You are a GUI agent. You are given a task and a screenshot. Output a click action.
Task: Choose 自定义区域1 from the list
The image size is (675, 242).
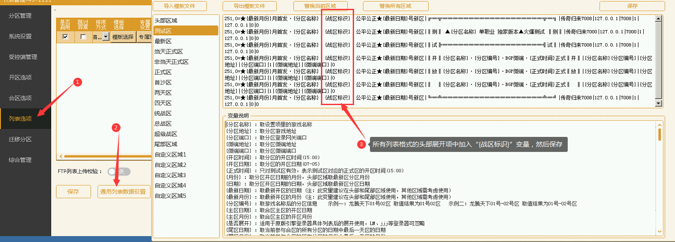pos(170,155)
